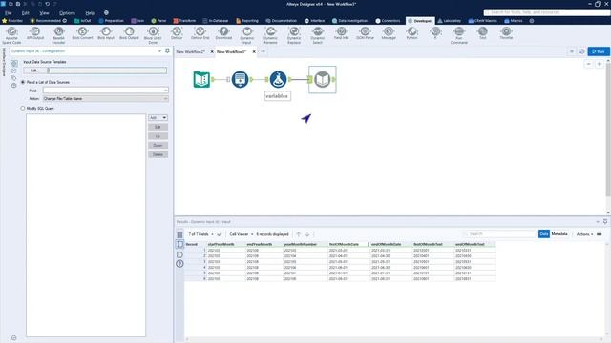The height and width of the screenshot is (343, 611).
Task: Open the 7 of 7 Fields dropdown
Action: click(x=200, y=234)
